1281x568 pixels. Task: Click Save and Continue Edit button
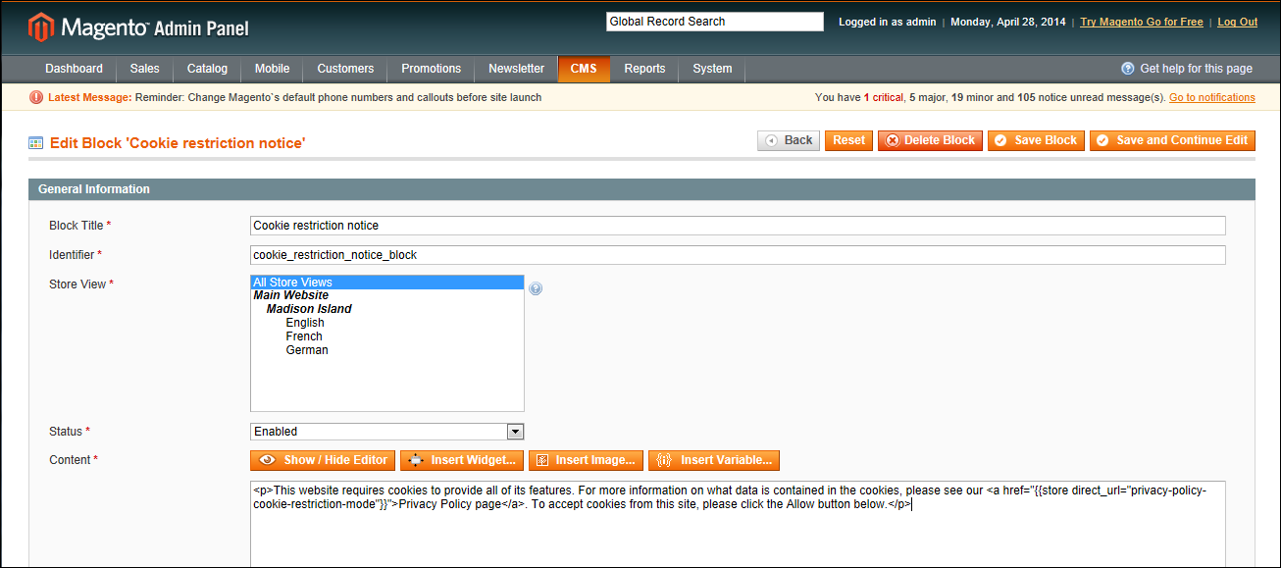point(1172,140)
